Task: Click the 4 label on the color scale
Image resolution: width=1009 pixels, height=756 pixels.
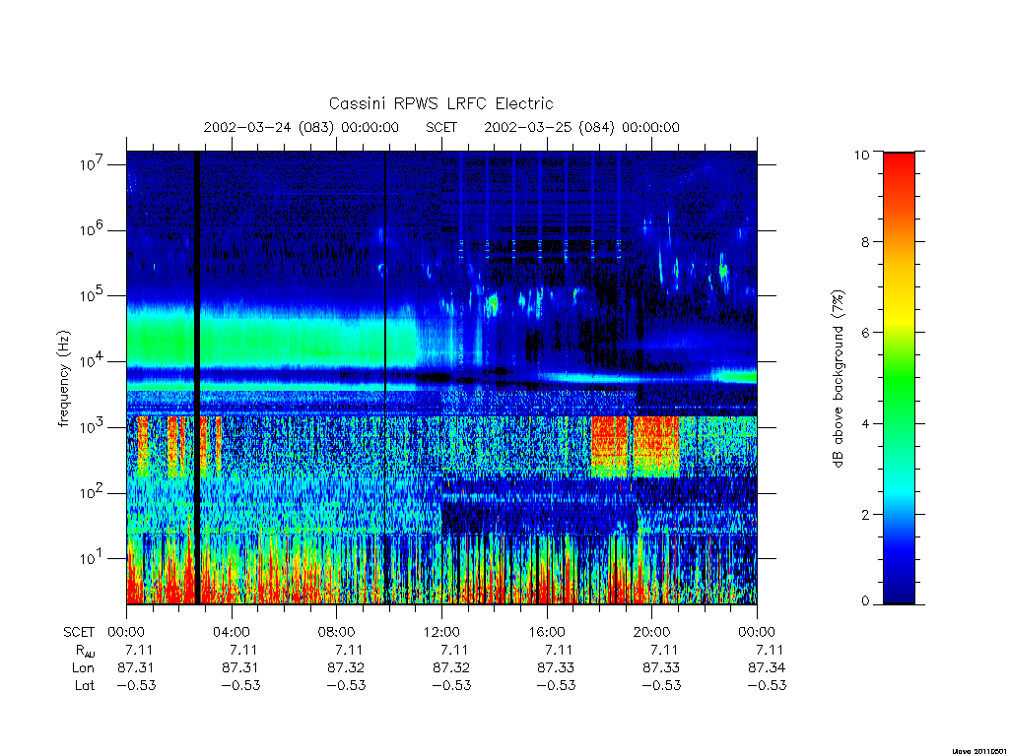Action: pyautogui.click(x=865, y=423)
